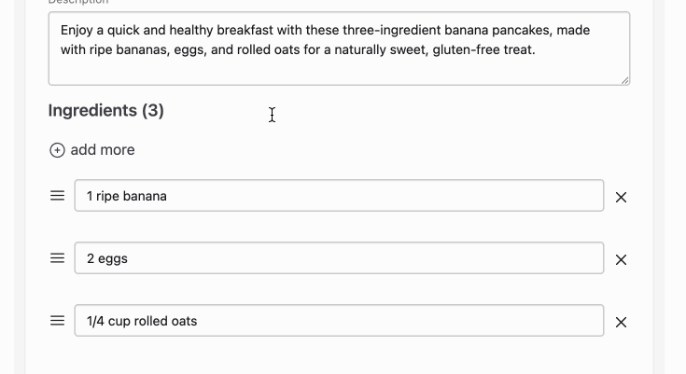
Task: Select the reorder handle next to 2 eggs
Action: coord(57,258)
